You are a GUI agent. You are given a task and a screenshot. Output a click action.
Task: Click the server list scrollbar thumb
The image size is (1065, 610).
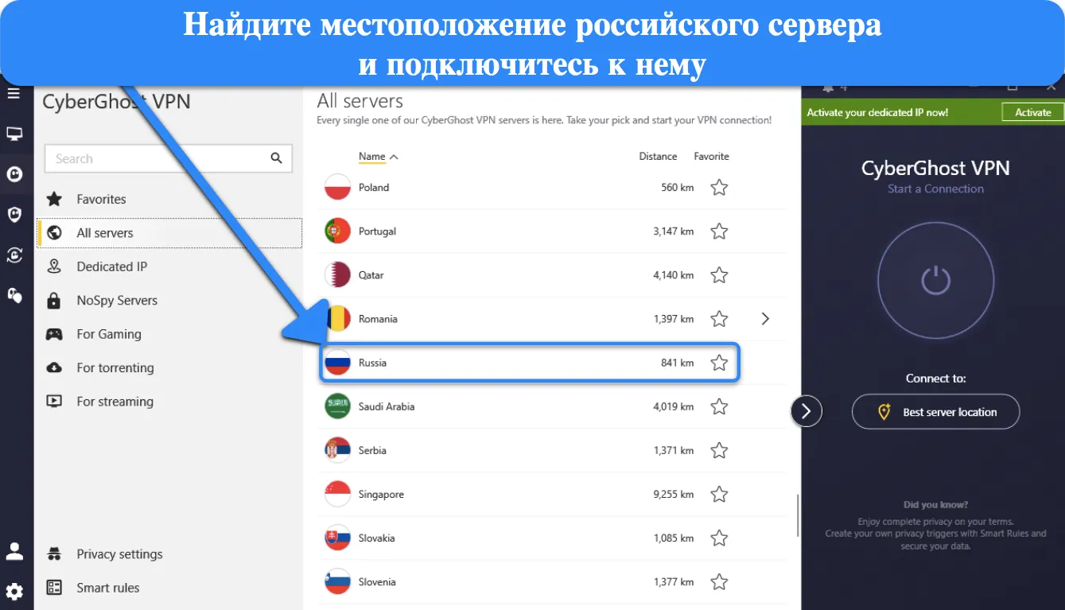coord(798,516)
